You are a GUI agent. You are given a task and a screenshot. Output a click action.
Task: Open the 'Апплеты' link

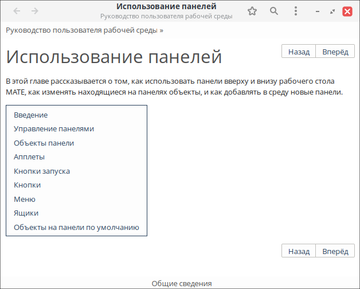pyautogui.click(x=29, y=157)
